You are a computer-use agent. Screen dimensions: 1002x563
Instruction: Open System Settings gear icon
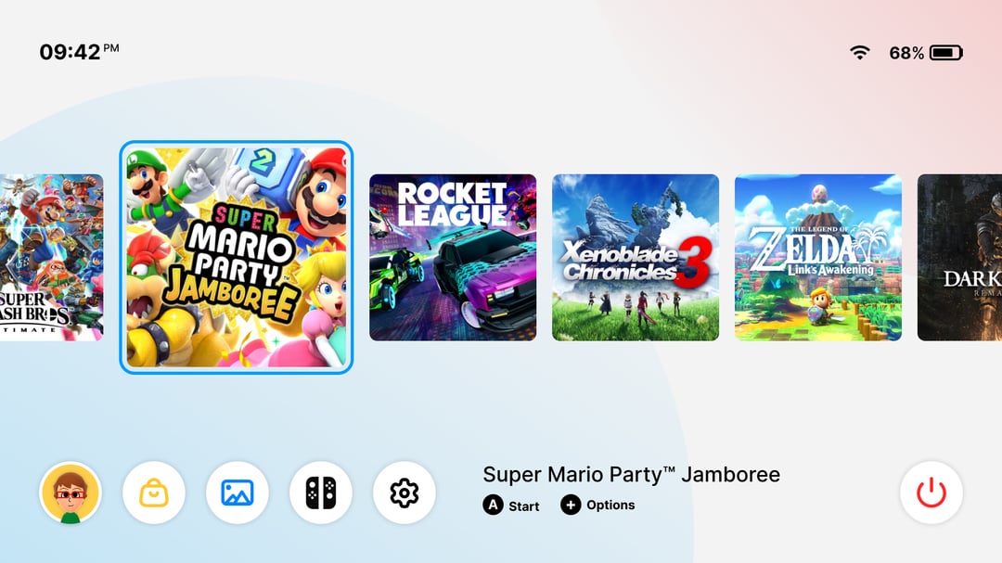click(404, 493)
